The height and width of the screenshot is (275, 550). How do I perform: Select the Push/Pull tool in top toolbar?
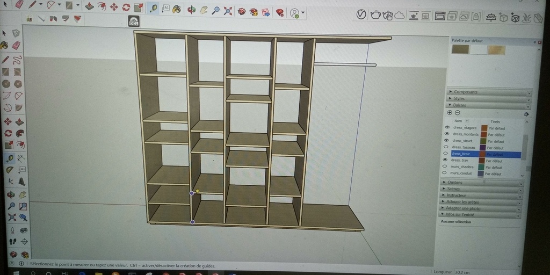tap(90, 6)
